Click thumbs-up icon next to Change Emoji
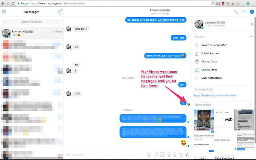256x160 pixels. coord(197,70)
